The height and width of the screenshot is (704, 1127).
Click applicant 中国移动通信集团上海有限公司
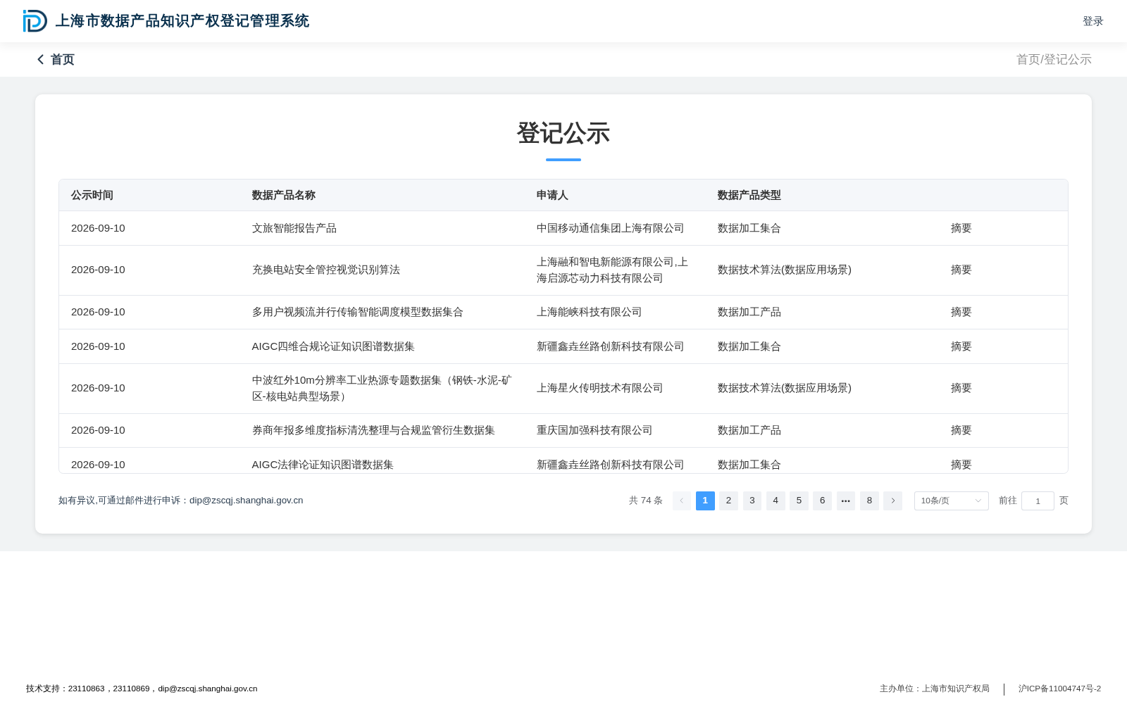[x=610, y=228]
